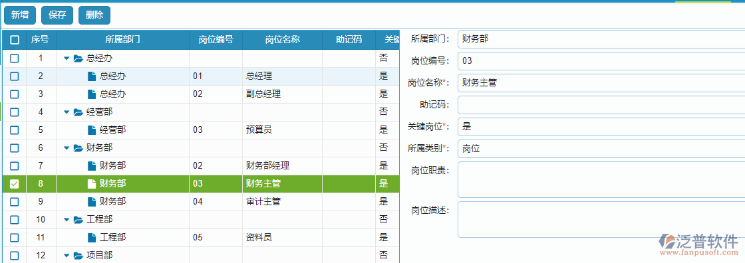
Task: Select the 审计主管 position name cell
Action: coord(282,201)
